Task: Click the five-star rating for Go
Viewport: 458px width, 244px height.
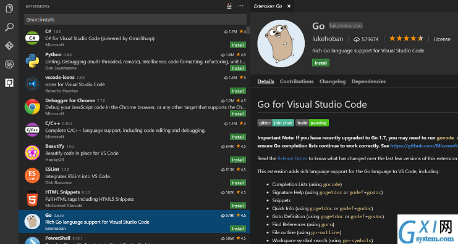Action: pos(406,39)
